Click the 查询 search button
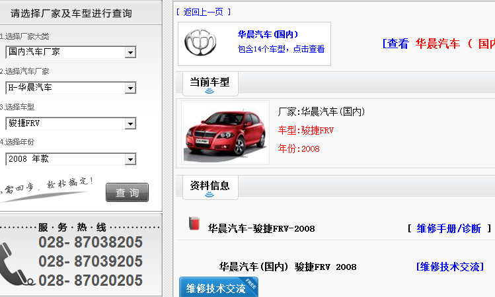 127,192
